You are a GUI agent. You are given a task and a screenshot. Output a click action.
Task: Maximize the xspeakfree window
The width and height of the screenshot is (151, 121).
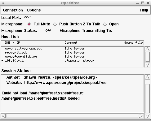(143, 3)
